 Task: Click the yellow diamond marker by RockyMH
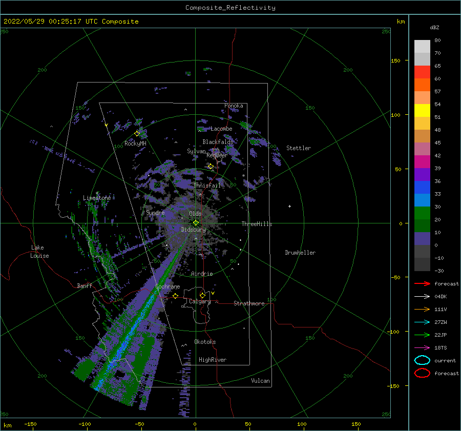click(x=137, y=134)
